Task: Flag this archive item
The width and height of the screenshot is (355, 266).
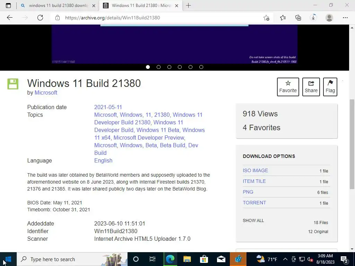Action: tap(330, 87)
